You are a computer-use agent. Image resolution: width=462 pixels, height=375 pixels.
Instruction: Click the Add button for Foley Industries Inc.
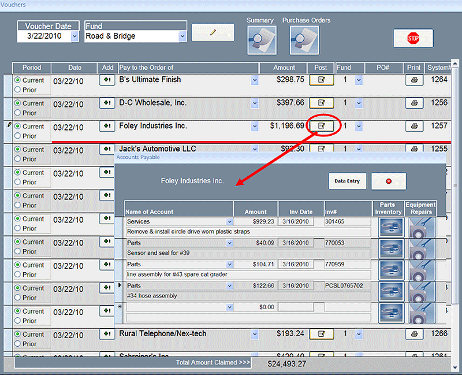pyautogui.click(x=107, y=126)
